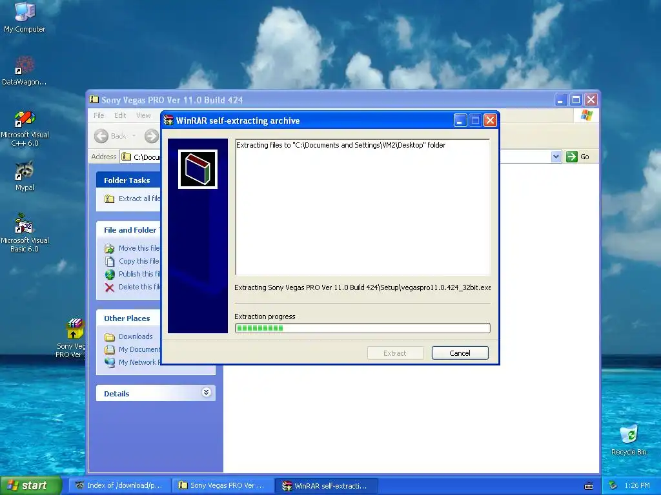
Task: Click the Move this file icon
Action: tap(110, 248)
